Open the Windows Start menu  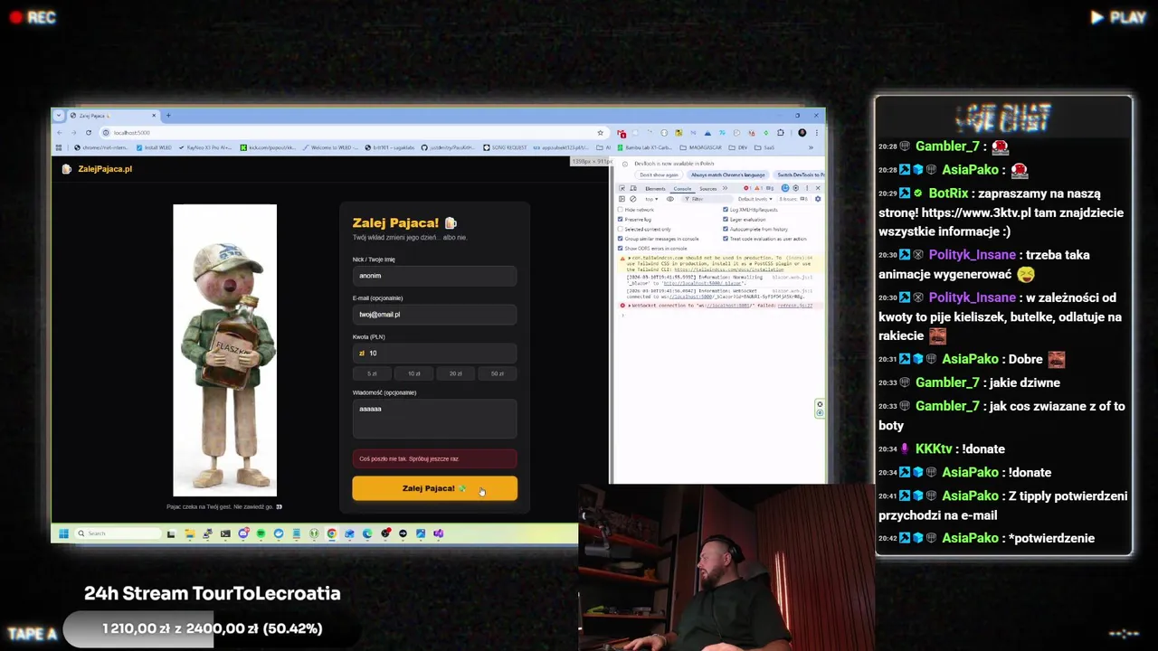63,533
